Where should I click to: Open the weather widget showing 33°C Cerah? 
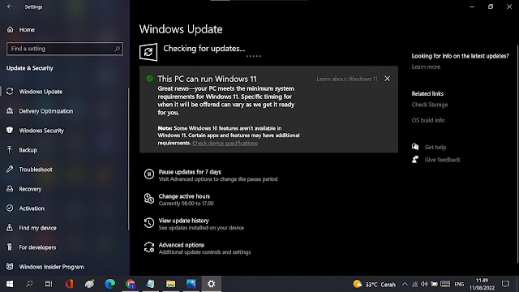pyautogui.click(x=375, y=285)
